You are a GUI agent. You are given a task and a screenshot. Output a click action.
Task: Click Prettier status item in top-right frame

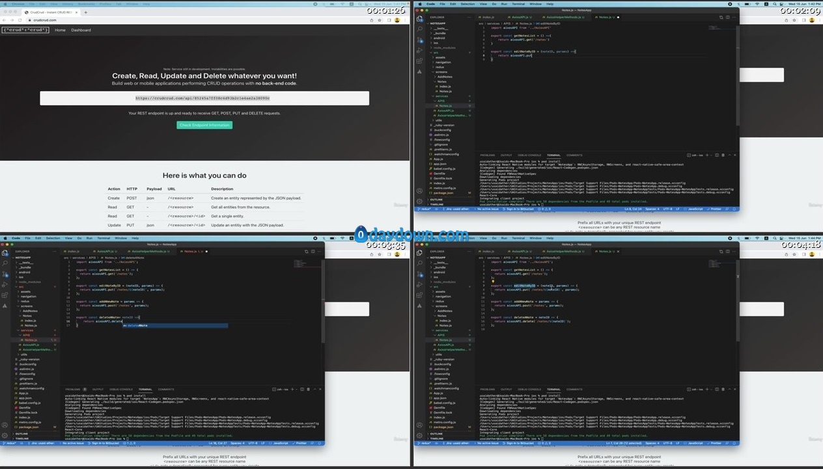click(x=713, y=209)
